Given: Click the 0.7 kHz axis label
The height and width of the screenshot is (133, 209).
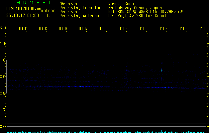Looking at the screenshot, I should coord(3,110).
